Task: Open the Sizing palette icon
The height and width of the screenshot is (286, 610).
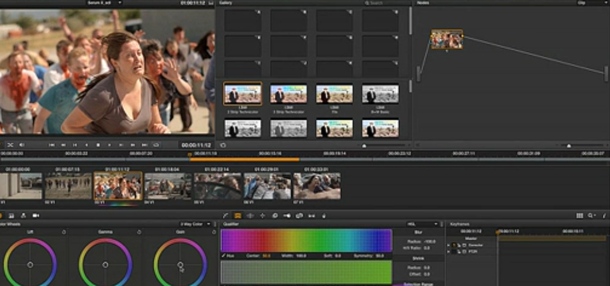Action: [x=299, y=216]
